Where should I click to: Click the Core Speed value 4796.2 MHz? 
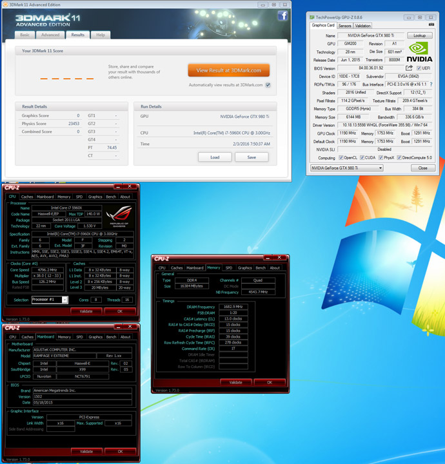coord(48,270)
